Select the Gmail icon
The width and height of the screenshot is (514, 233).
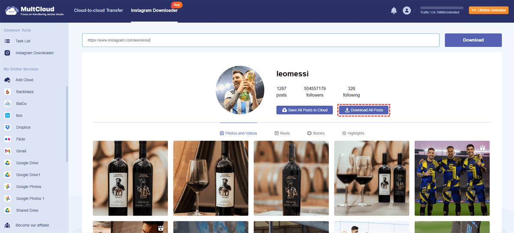(7, 151)
